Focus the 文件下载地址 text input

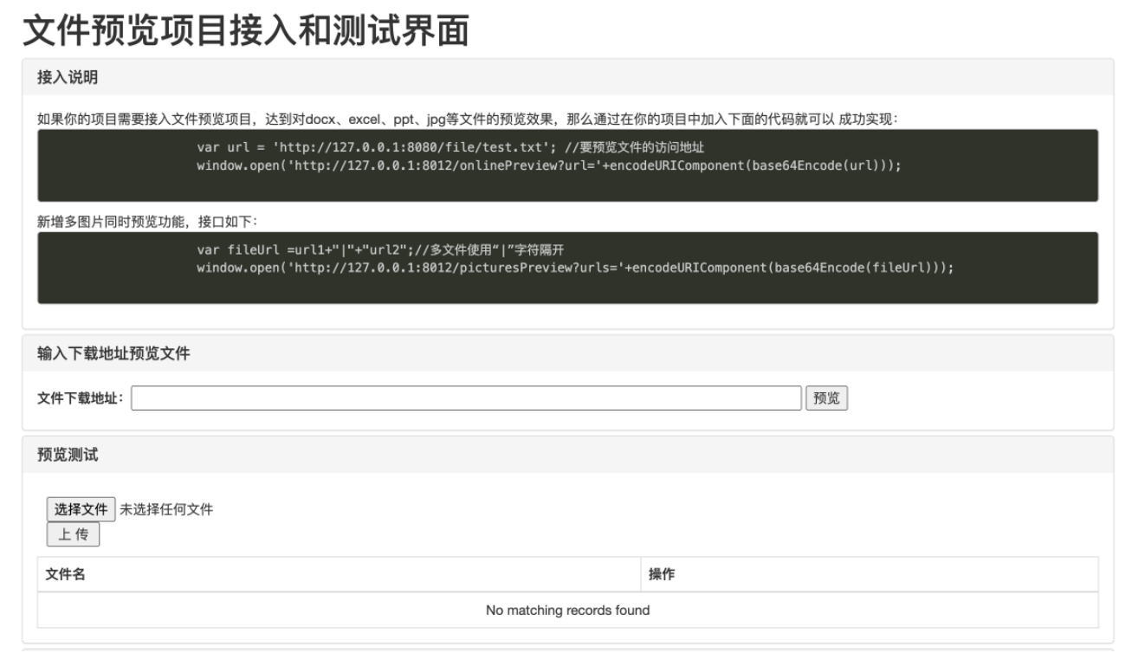click(x=466, y=398)
